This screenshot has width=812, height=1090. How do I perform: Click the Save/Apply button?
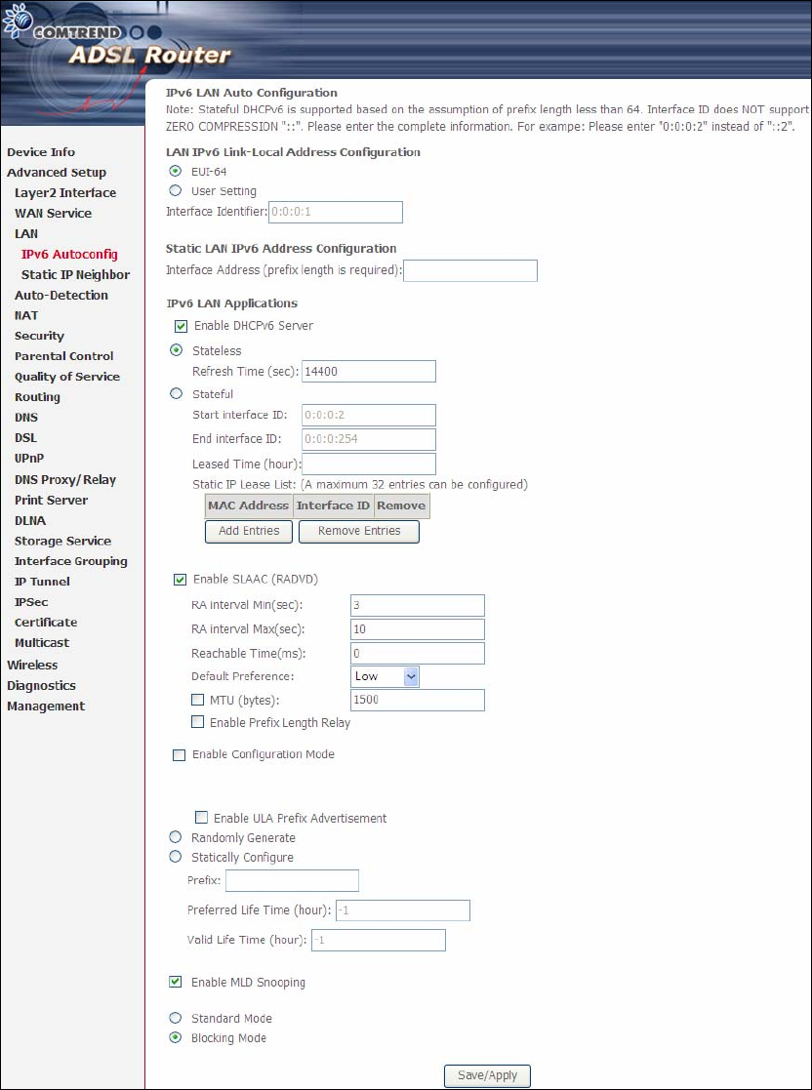tap(487, 1075)
